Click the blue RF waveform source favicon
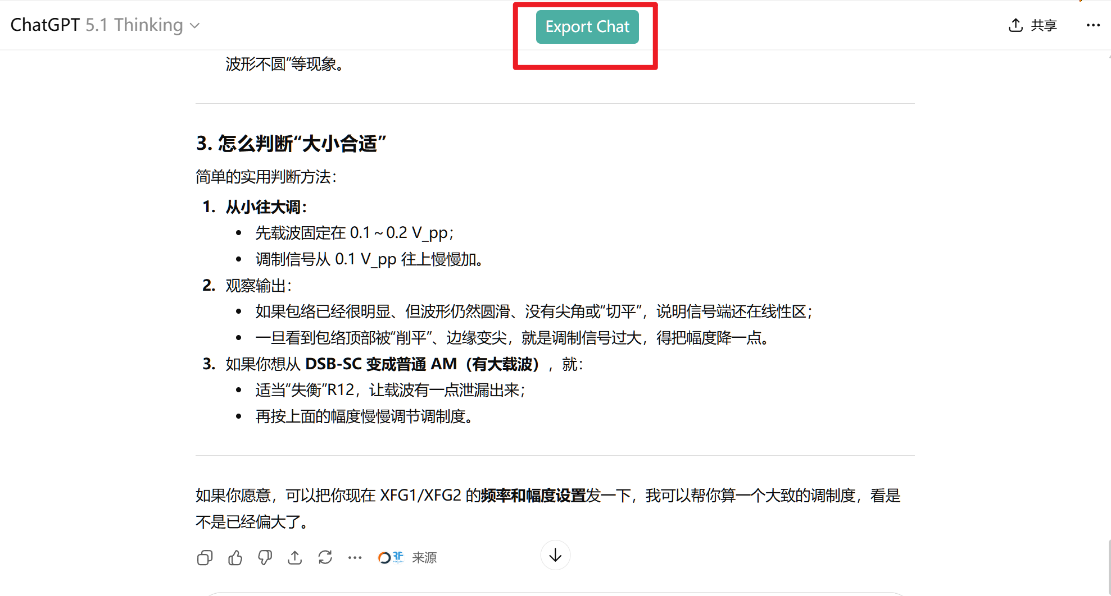The width and height of the screenshot is (1111, 596). point(397,557)
